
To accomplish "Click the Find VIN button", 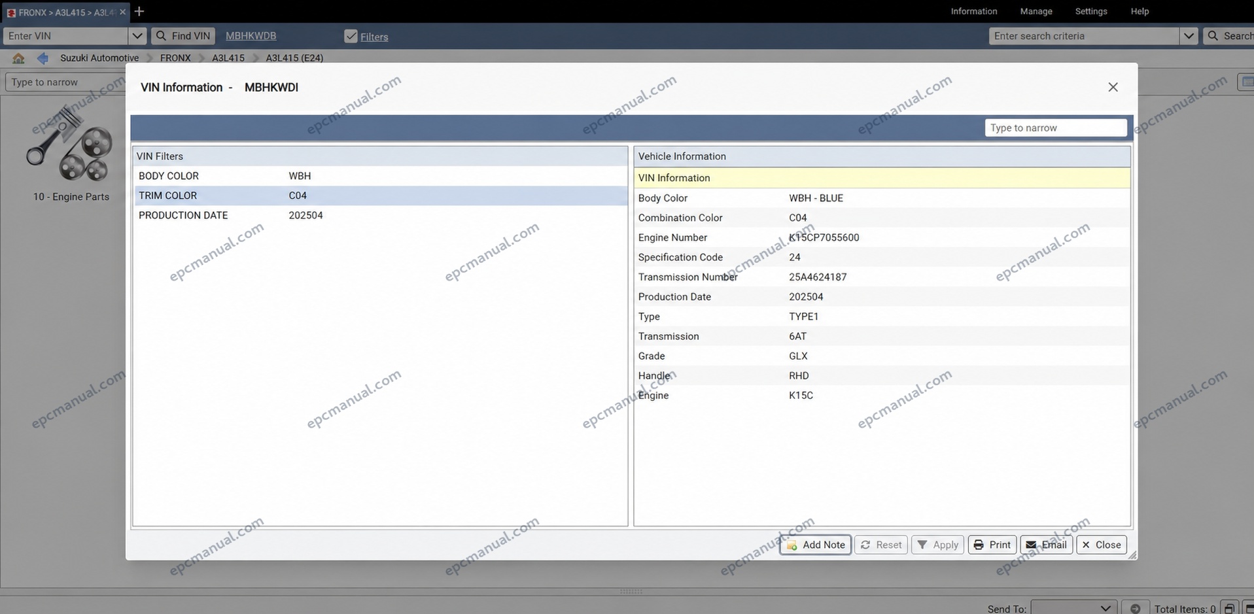I will 183,36.
